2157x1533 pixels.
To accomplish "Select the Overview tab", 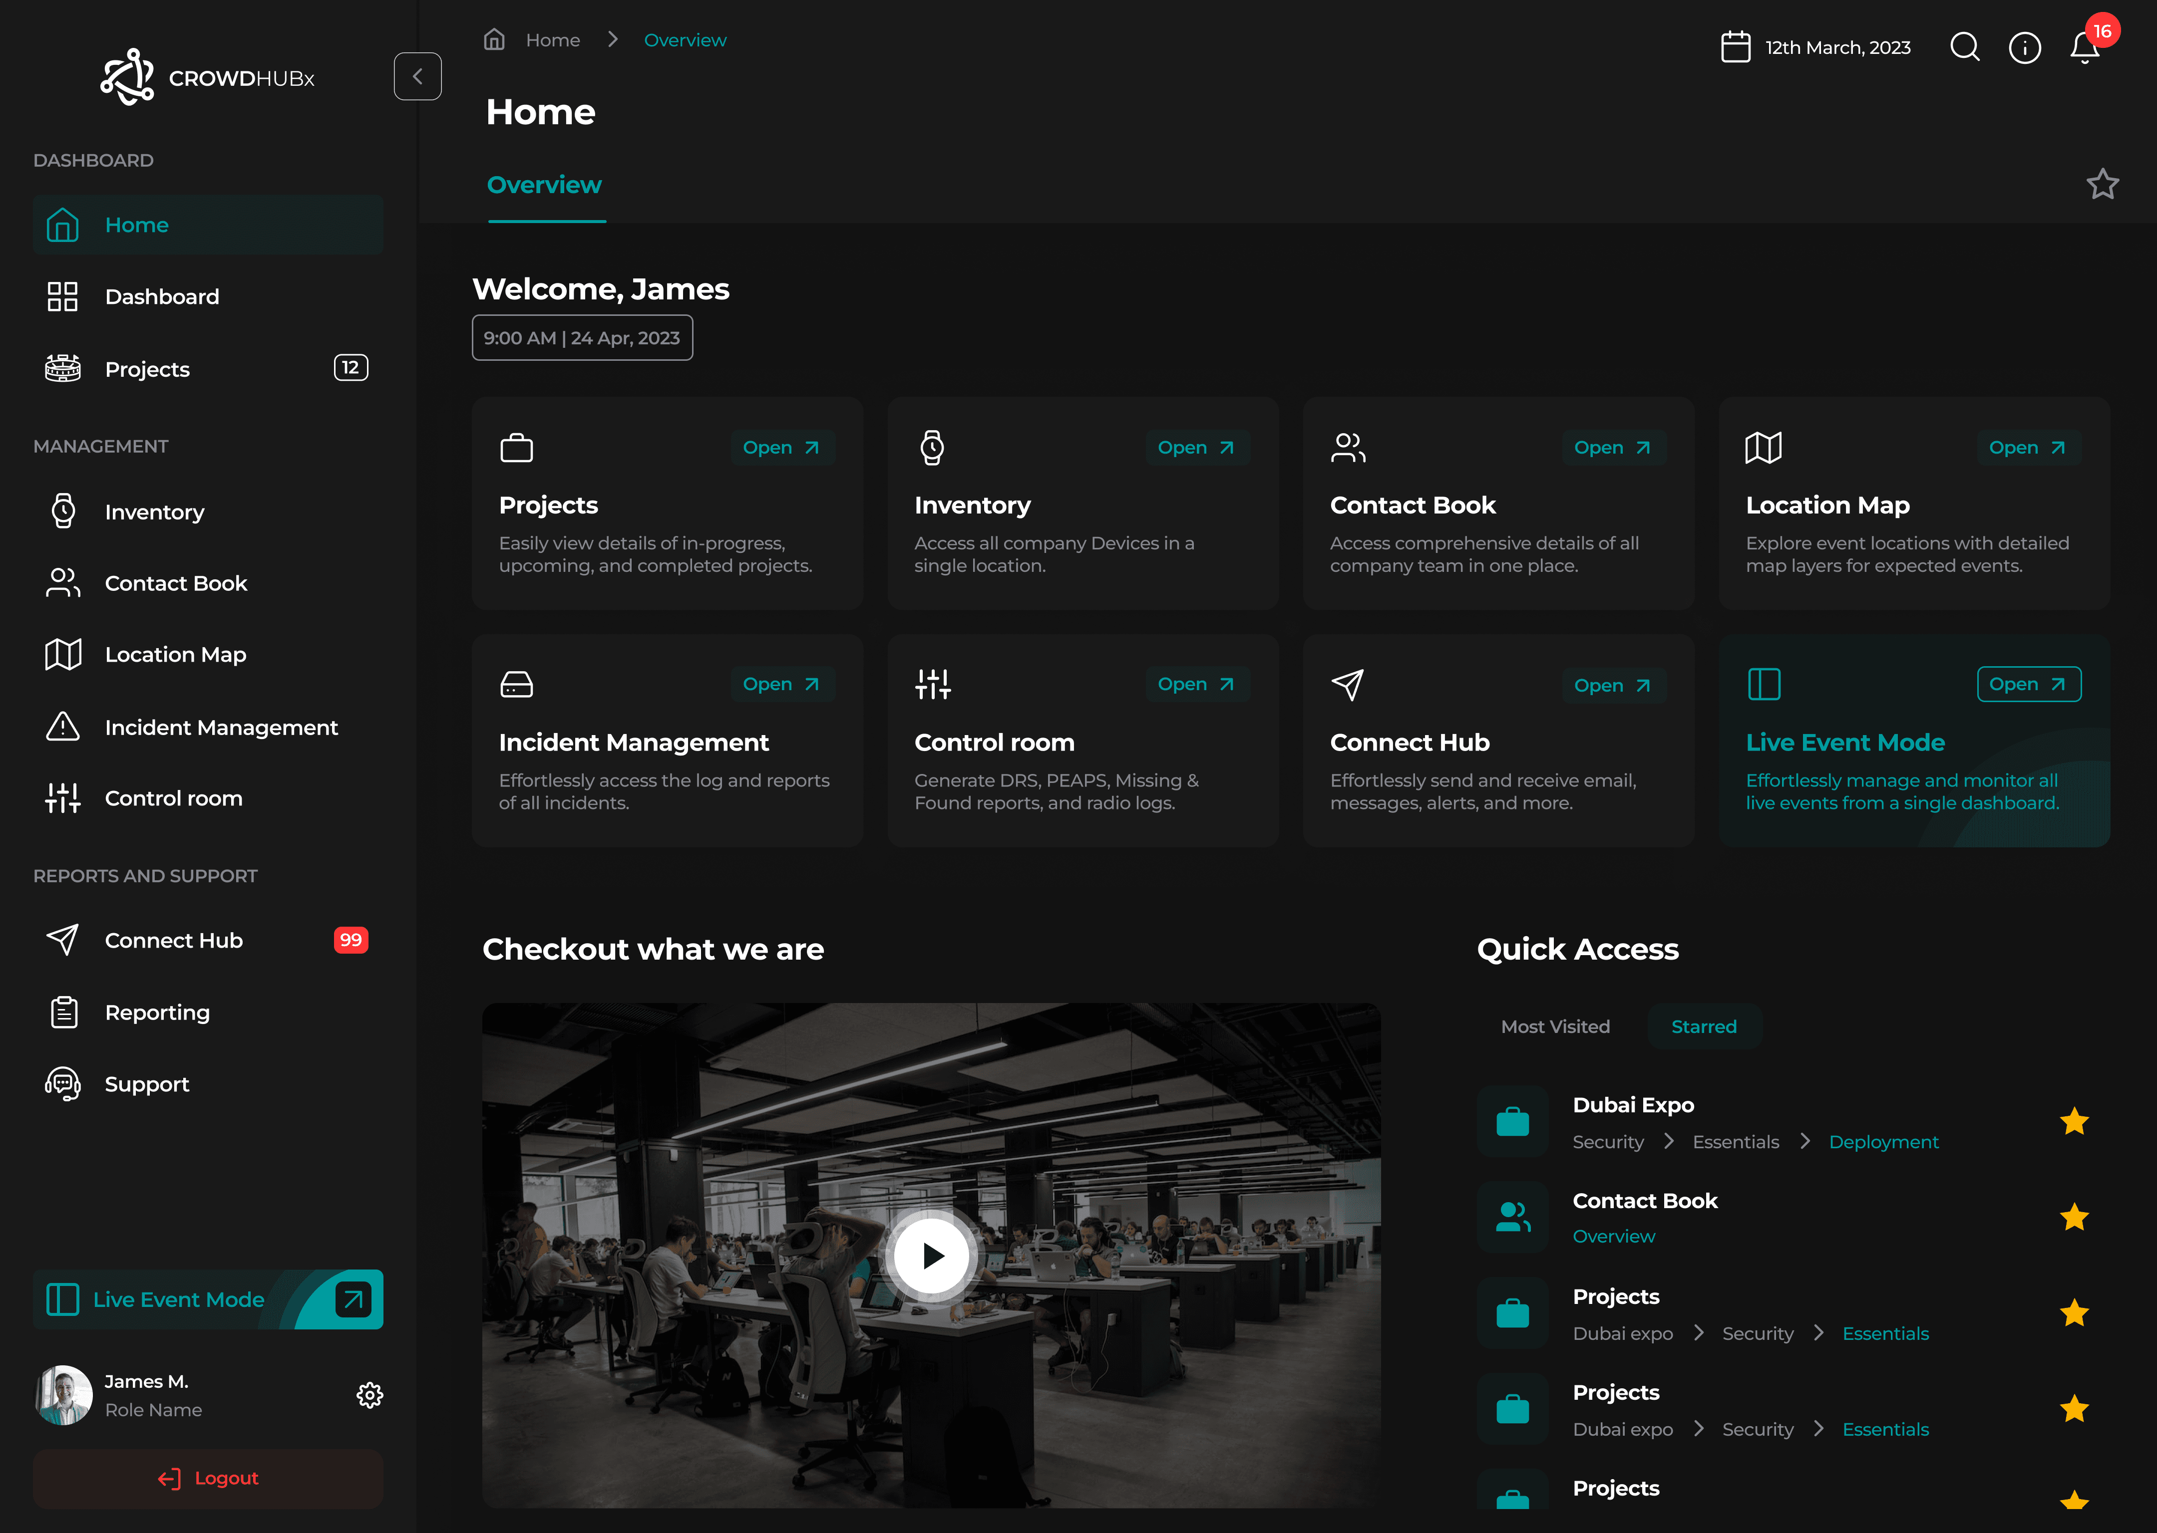I will click(x=545, y=185).
